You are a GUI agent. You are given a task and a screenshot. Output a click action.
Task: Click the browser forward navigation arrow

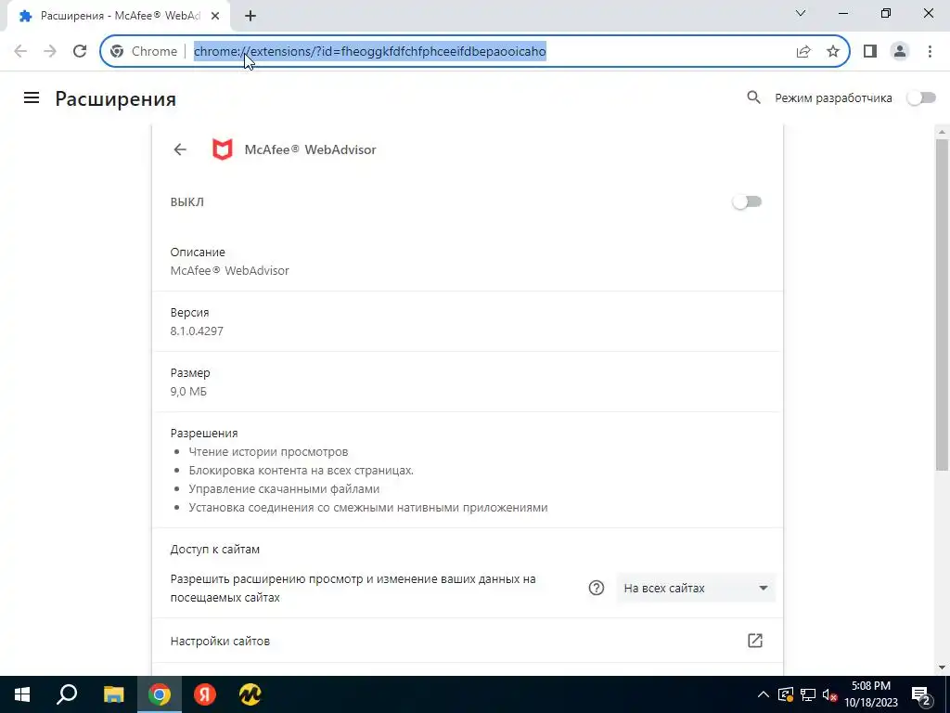[x=50, y=51]
